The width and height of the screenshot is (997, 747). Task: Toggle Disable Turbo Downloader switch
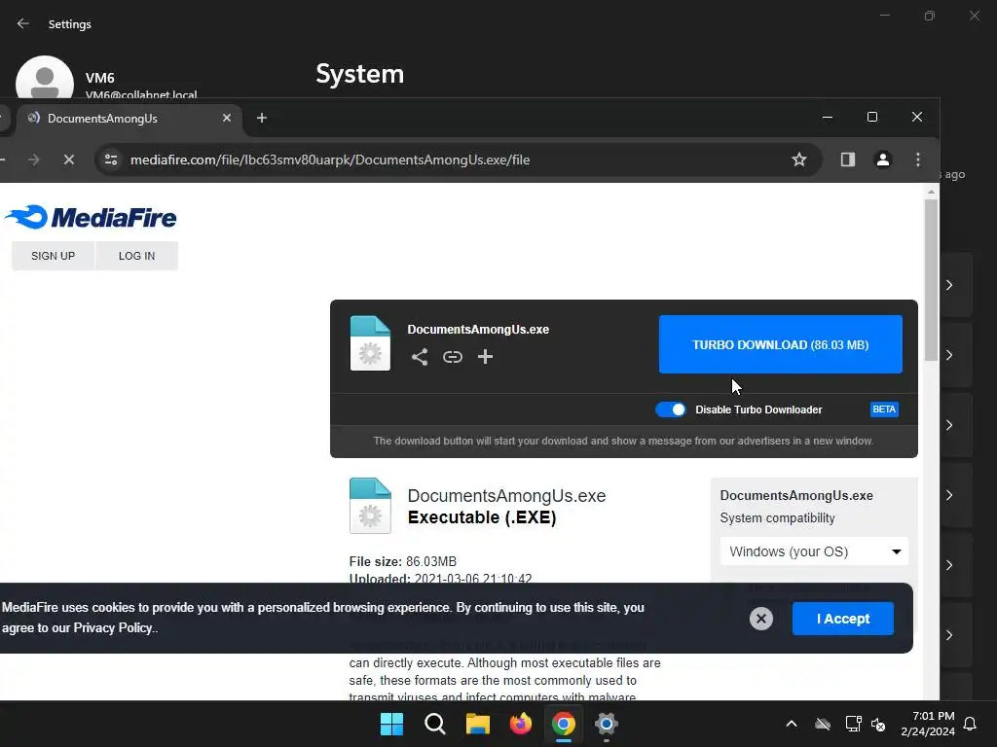coord(671,409)
